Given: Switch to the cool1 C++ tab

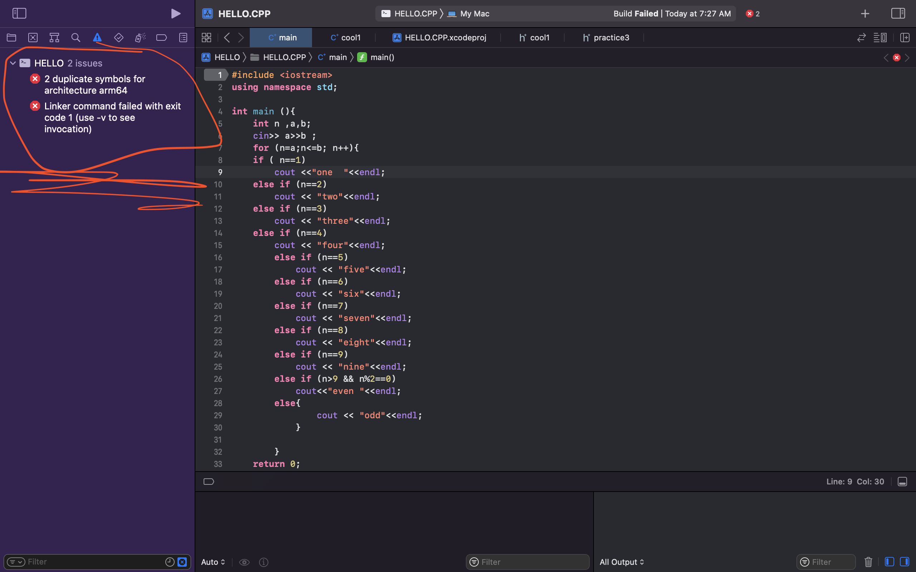Looking at the screenshot, I should click(x=346, y=38).
